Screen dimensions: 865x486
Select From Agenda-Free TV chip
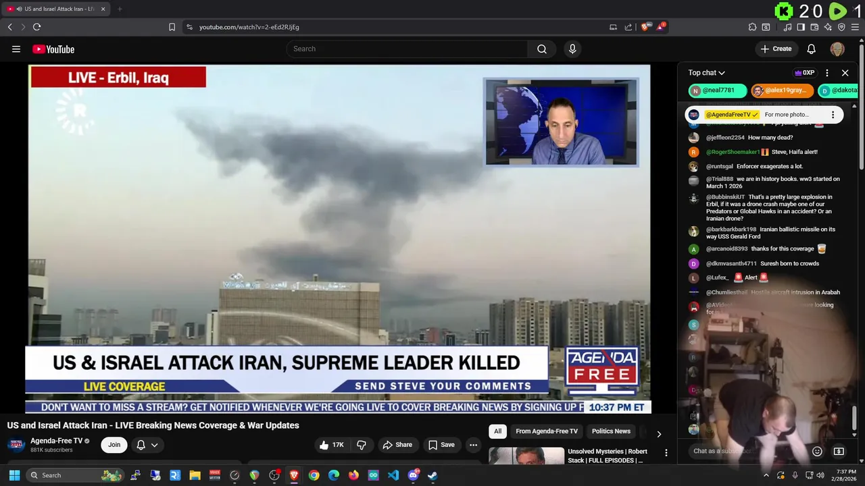pos(547,431)
